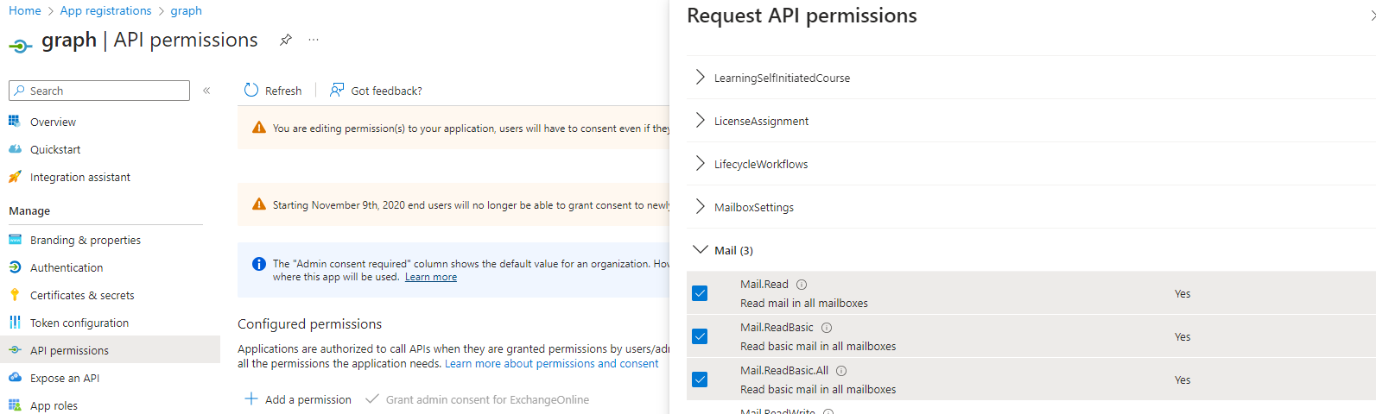The height and width of the screenshot is (414, 1376).
Task: Uncheck the Mail.ReadBasic permission checkbox
Action: (700, 336)
